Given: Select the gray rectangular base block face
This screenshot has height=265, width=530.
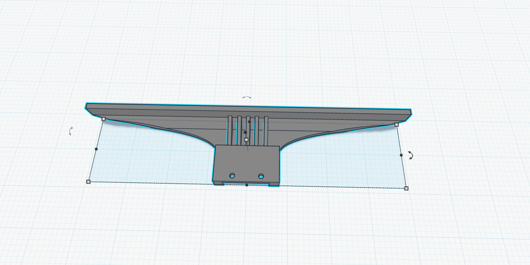Looking at the screenshot, I should coord(246,164).
